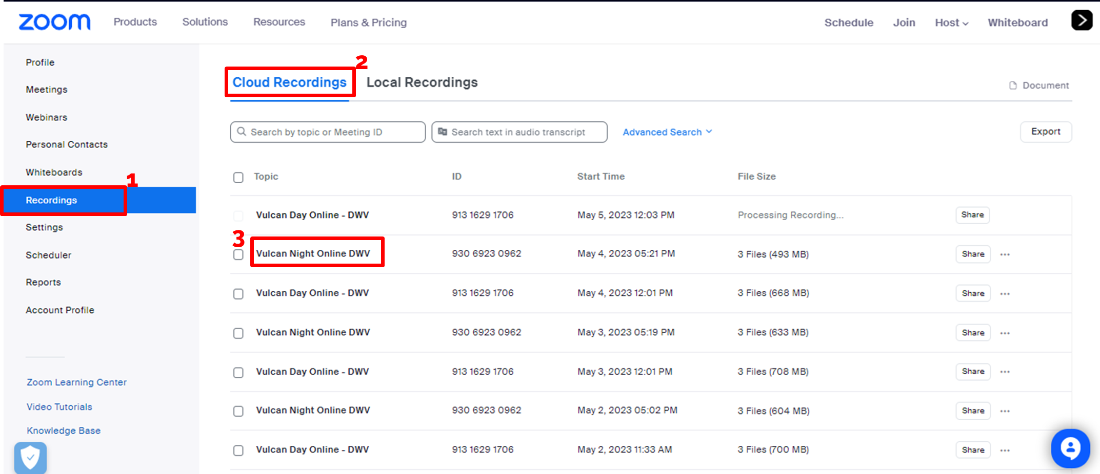
Task: Open the Zoom Learning Center link
Action: tap(76, 382)
